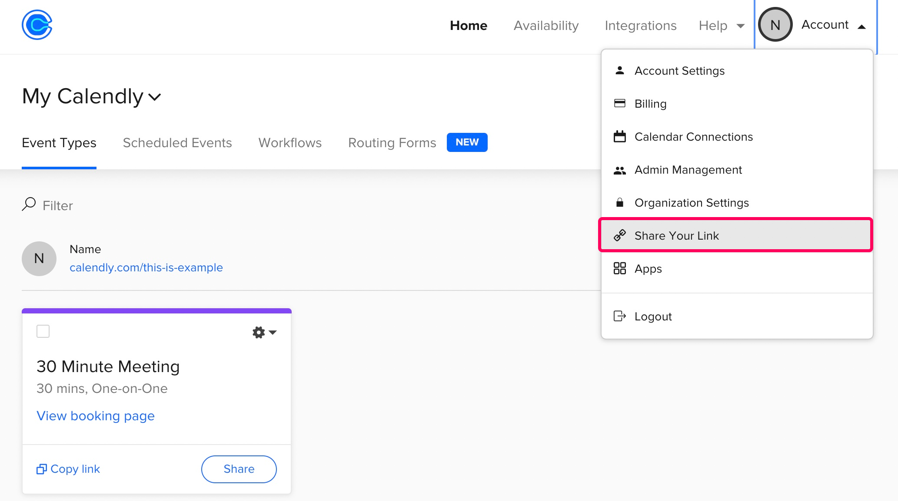Switch to Event Types tab
898x501 pixels.
pos(59,143)
